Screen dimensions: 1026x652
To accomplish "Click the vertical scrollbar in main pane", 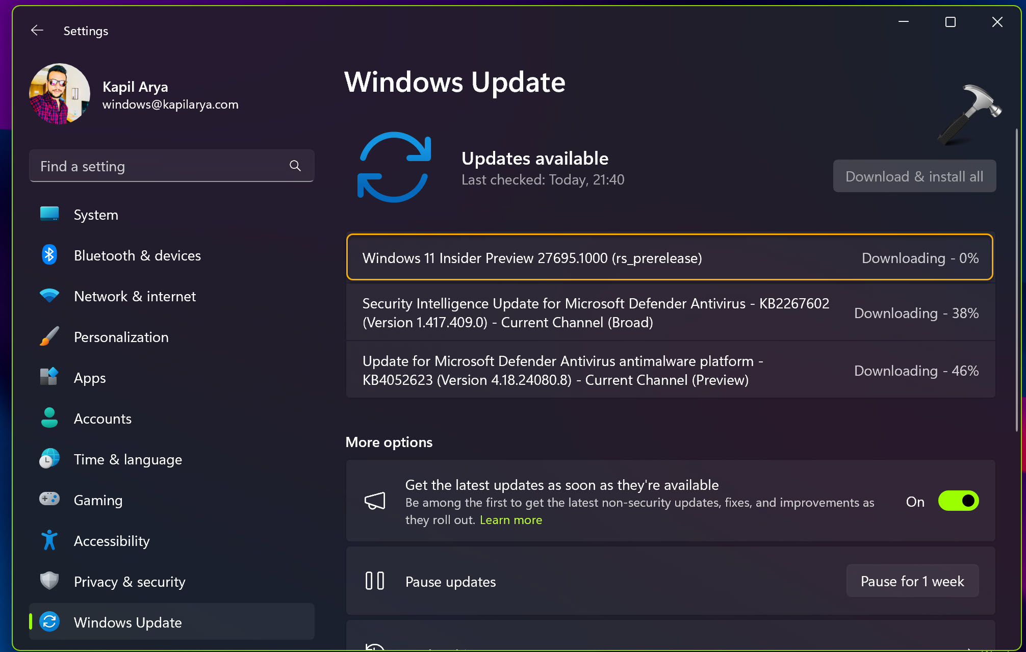I will (1016, 279).
